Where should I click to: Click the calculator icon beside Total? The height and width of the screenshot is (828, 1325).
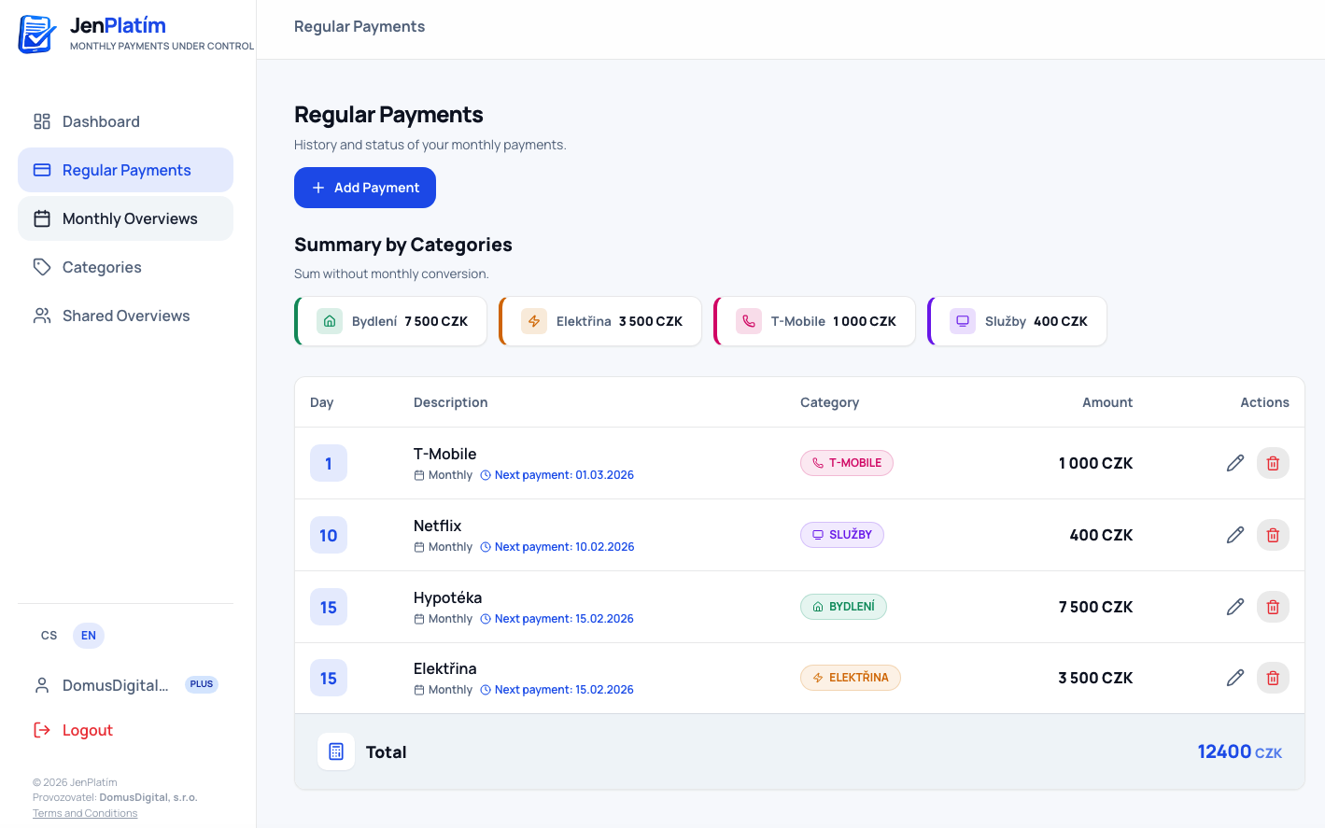tap(336, 751)
